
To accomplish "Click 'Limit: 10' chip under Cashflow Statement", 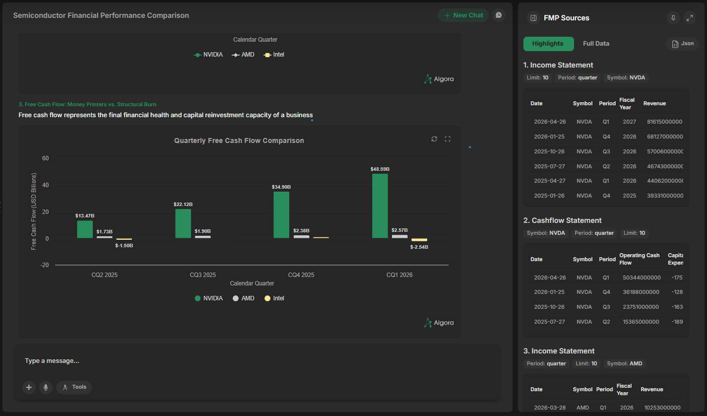I will (x=634, y=233).
